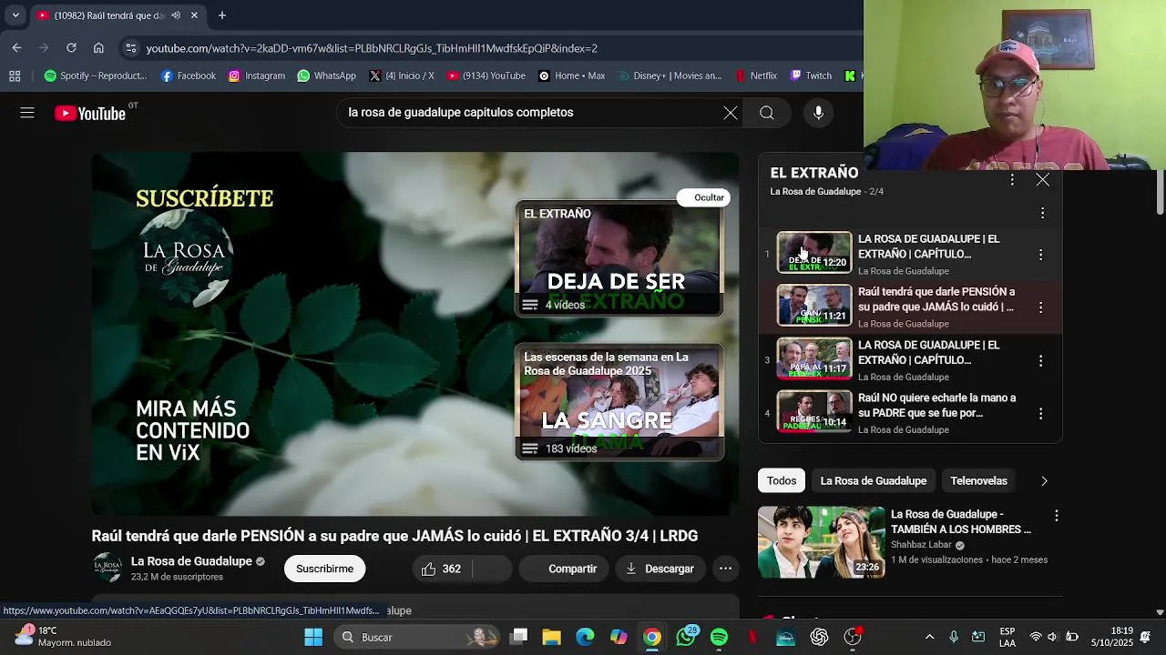The width and height of the screenshot is (1166, 655).
Task: Download the video with Descargar
Action: coord(660,569)
